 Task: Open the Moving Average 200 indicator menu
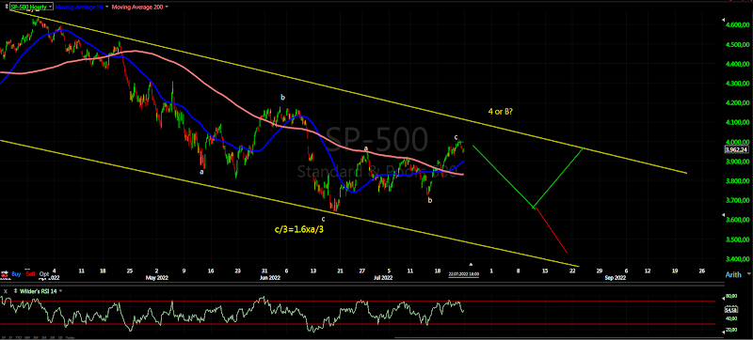167,7
